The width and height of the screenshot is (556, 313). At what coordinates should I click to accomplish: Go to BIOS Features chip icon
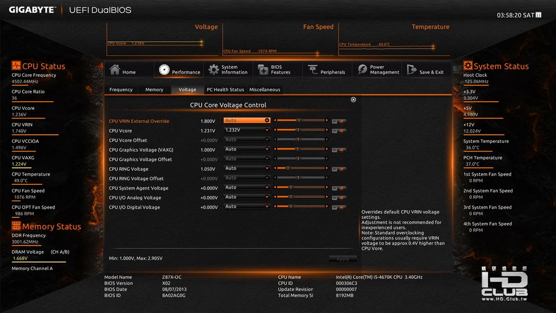tap(263, 70)
